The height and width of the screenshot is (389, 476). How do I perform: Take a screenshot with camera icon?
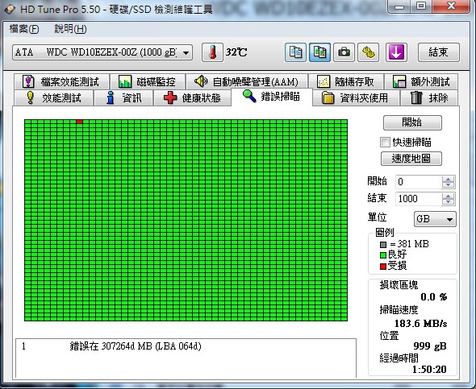344,52
